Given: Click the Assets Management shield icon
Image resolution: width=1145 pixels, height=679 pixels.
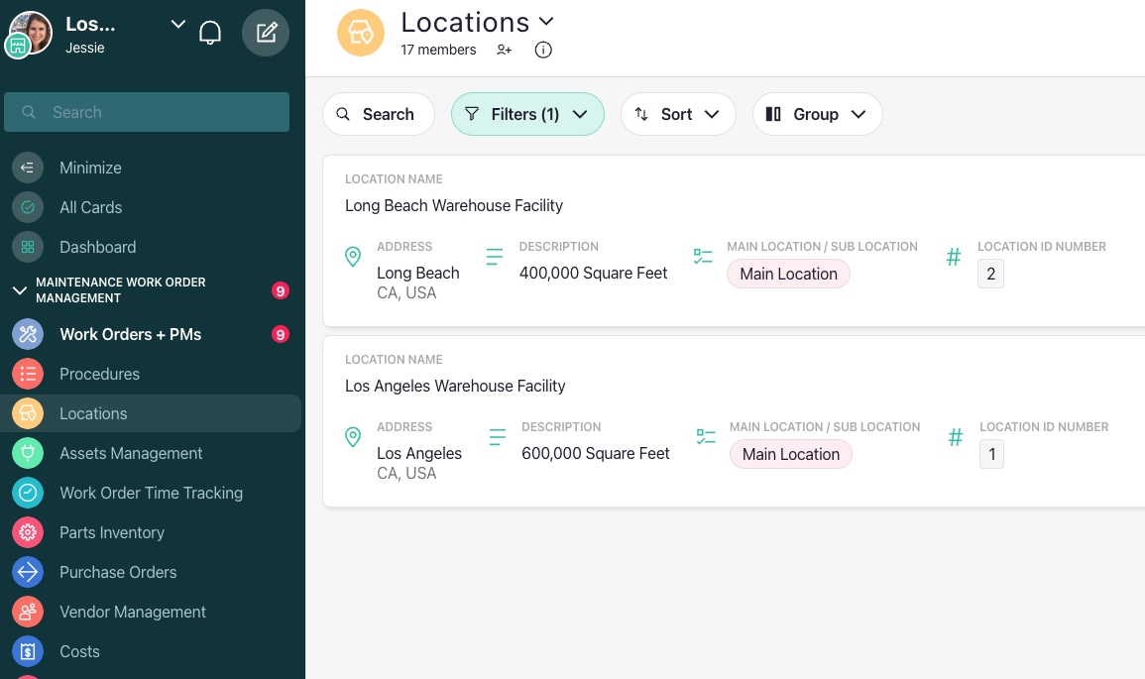Looking at the screenshot, I should (27, 453).
